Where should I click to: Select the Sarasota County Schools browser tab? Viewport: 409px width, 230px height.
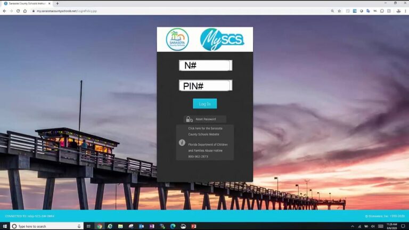[x=27, y=3]
